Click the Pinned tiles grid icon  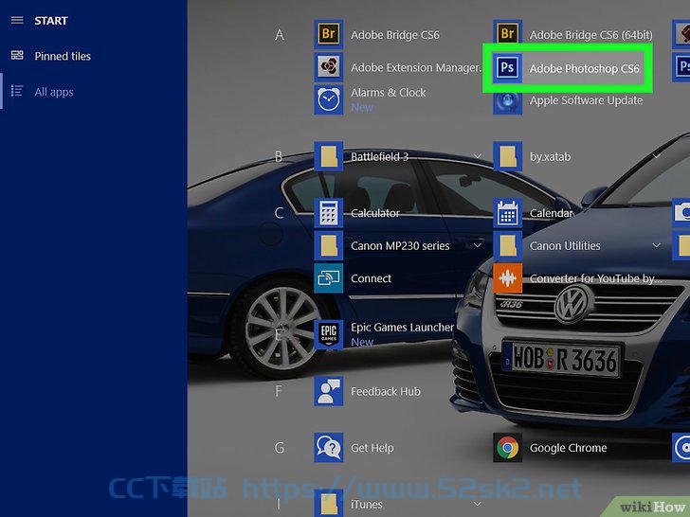pos(17,55)
